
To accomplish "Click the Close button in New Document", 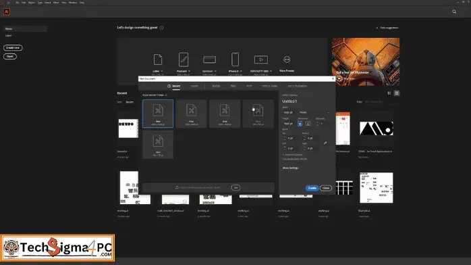I will (x=326, y=188).
